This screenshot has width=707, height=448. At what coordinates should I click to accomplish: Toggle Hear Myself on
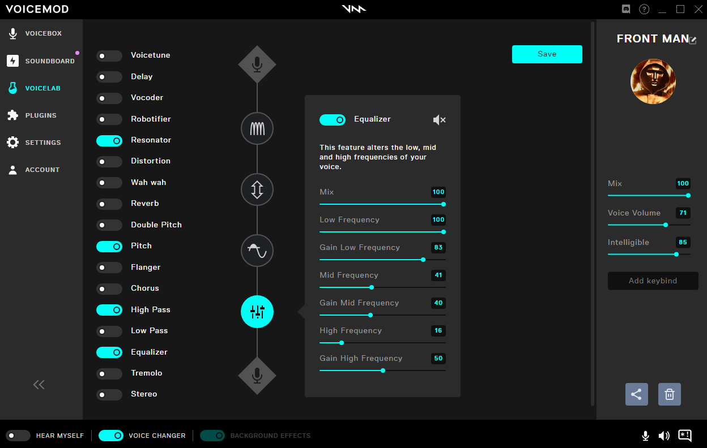(x=18, y=436)
